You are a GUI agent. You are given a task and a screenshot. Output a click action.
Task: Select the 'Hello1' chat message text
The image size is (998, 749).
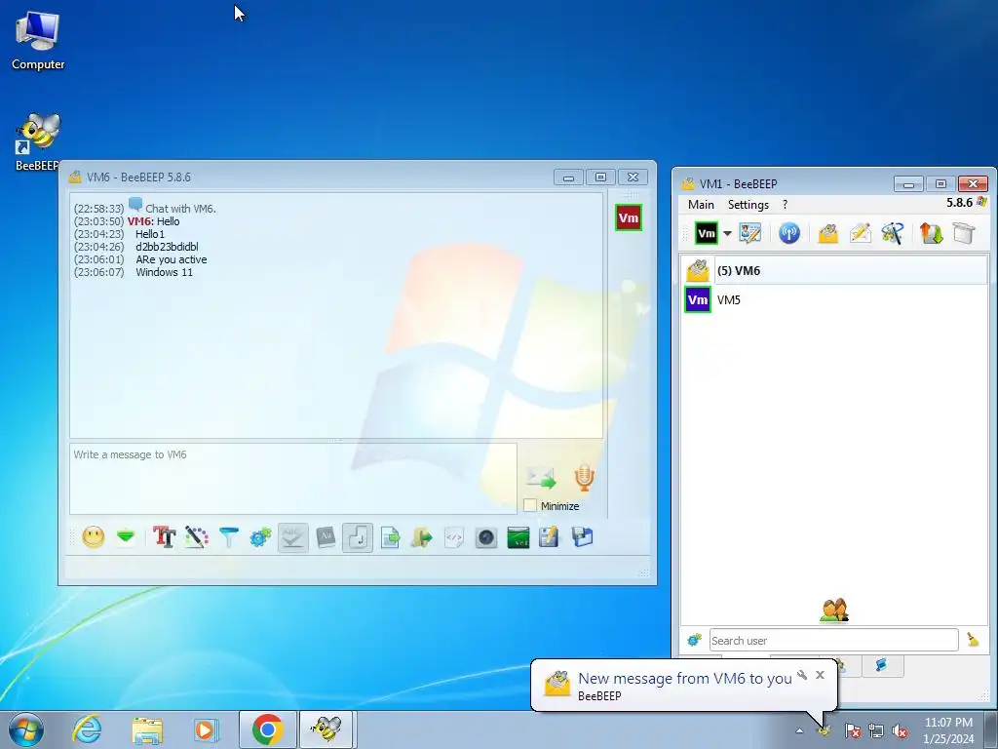[150, 234]
